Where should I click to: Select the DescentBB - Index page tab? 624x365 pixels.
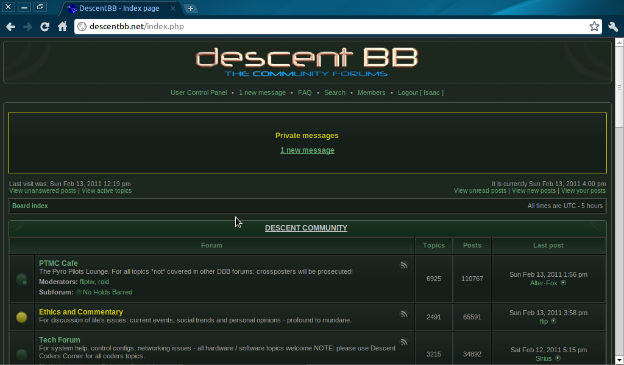coord(119,9)
